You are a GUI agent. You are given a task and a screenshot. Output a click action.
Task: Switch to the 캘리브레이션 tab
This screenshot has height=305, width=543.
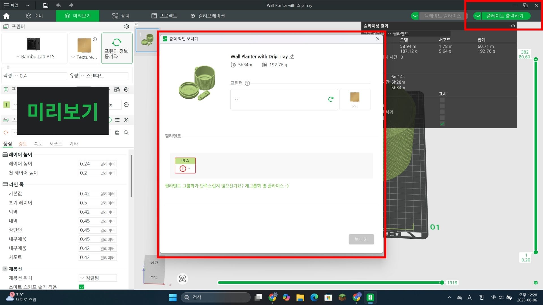[208, 16]
